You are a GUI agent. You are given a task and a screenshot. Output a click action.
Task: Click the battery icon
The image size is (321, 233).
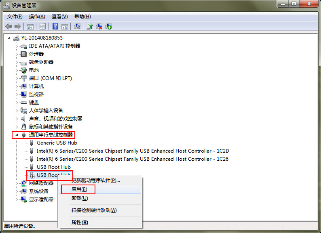[x=24, y=70]
